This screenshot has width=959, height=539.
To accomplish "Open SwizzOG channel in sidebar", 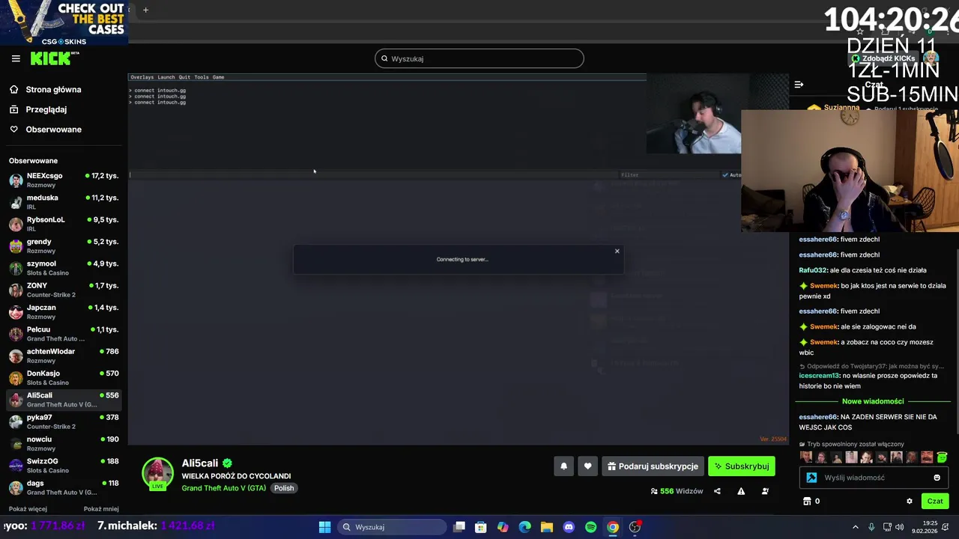I will pyautogui.click(x=64, y=466).
